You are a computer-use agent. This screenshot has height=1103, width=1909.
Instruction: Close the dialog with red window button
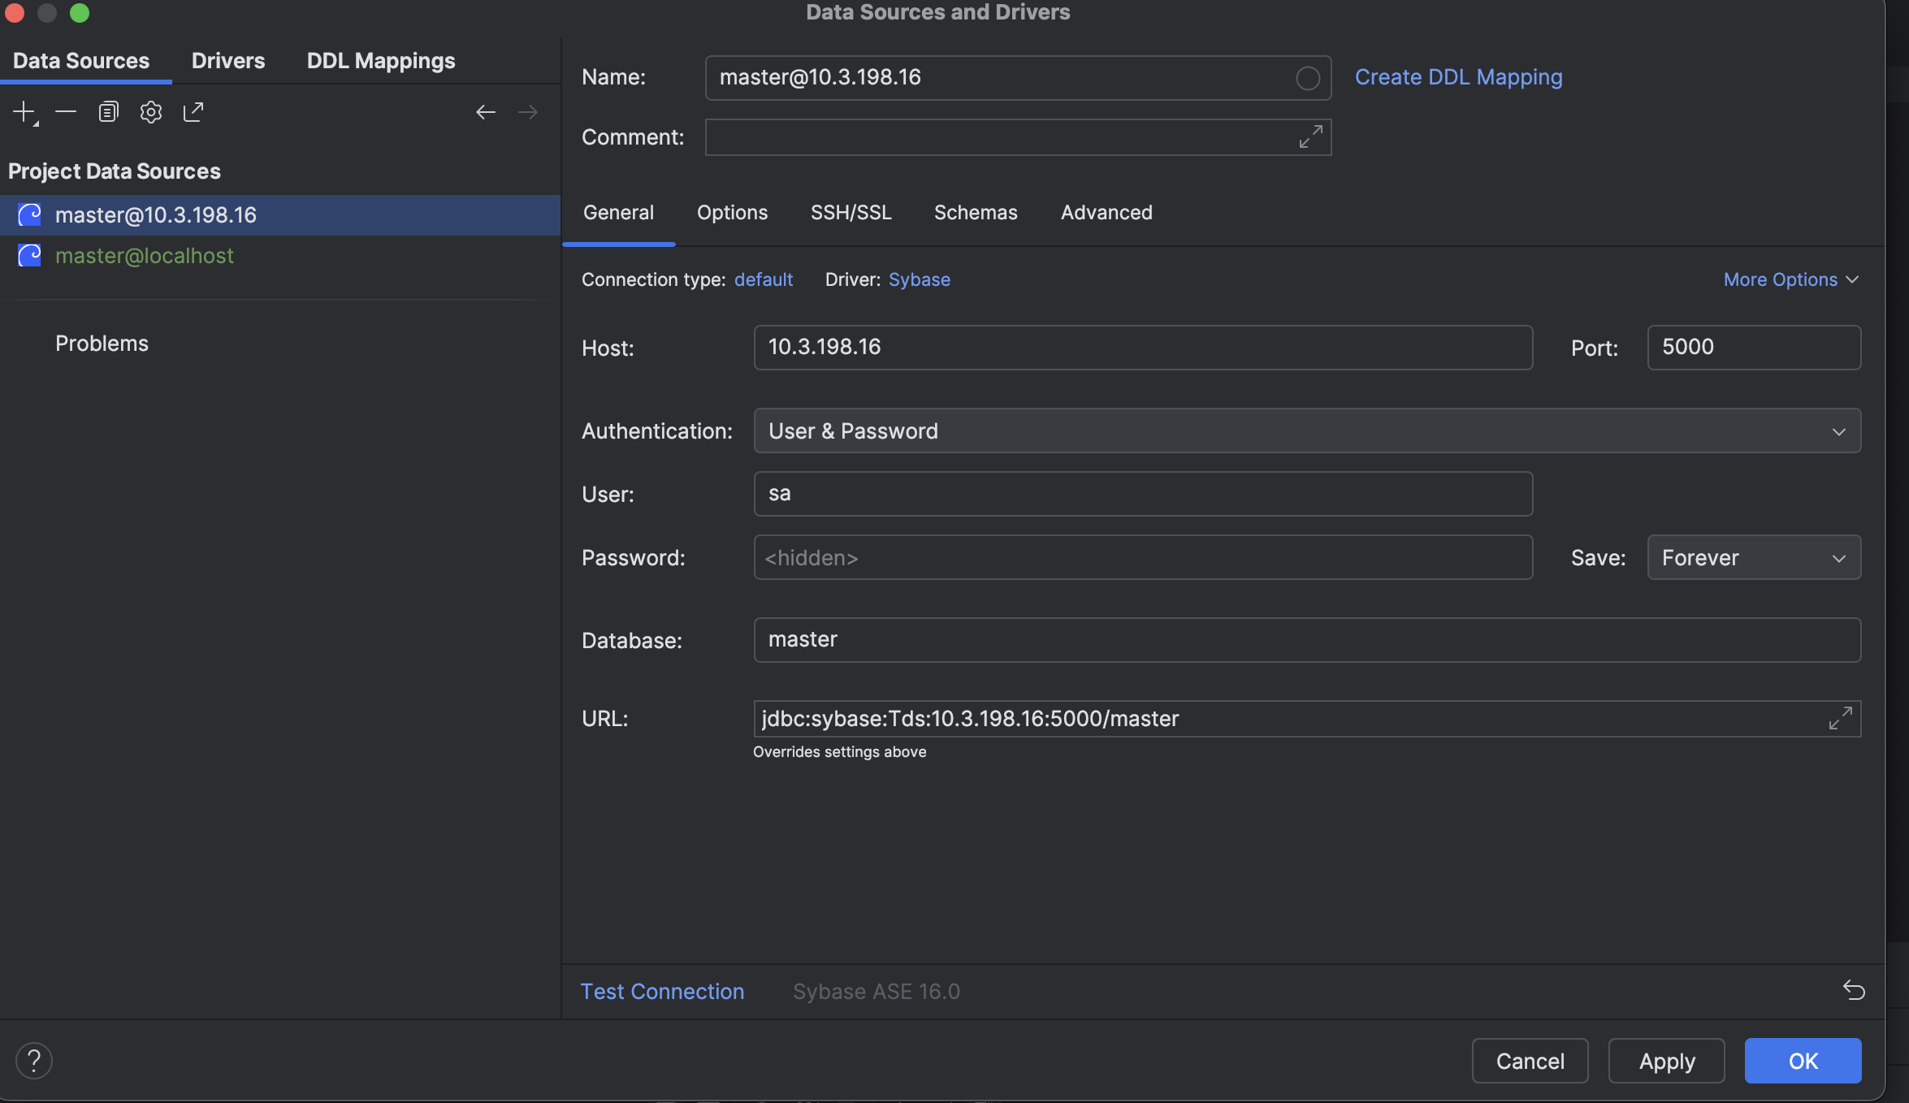pyautogui.click(x=14, y=12)
